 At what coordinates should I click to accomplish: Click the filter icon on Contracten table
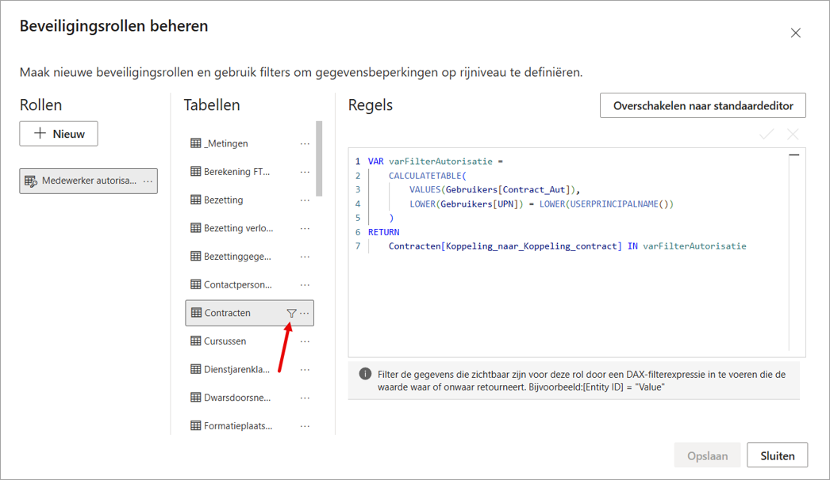pos(291,313)
